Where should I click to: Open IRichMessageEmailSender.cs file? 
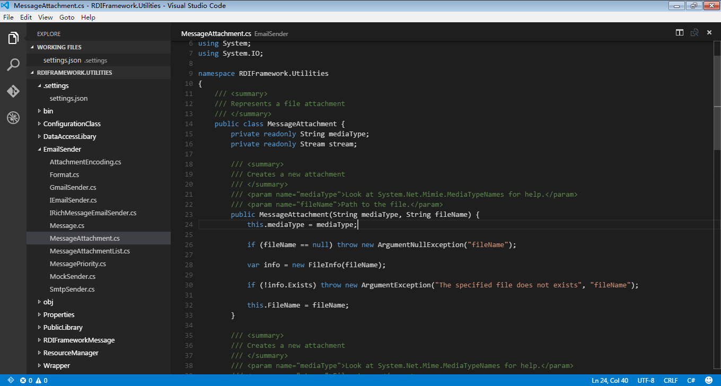[99, 213]
